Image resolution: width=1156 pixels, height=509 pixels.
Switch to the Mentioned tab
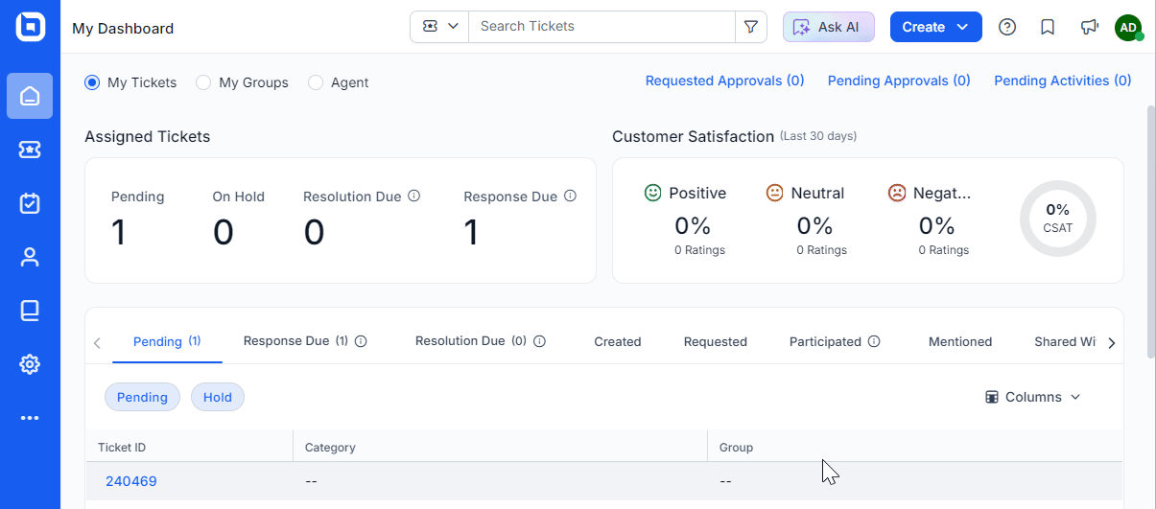pyautogui.click(x=960, y=341)
